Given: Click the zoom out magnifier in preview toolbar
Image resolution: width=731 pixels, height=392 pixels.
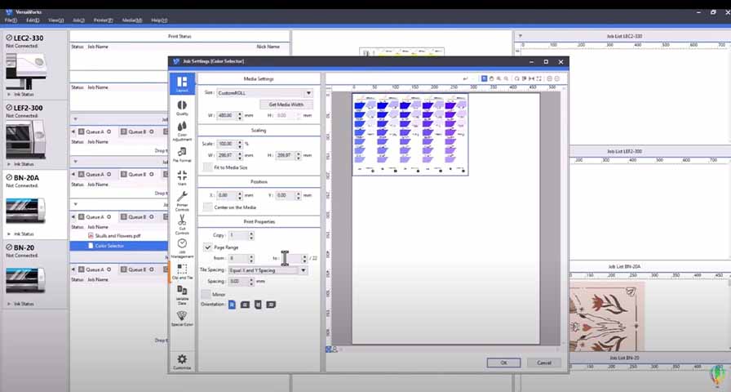Looking at the screenshot, I should (x=507, y=79).
